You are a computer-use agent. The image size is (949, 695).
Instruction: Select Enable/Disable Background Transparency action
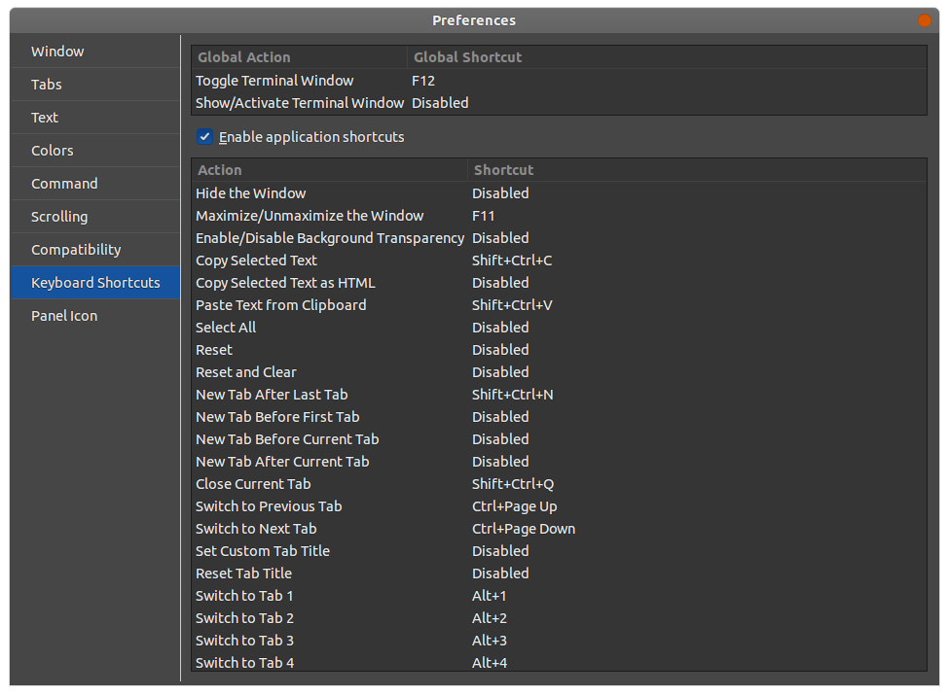[x=330, y=238]
